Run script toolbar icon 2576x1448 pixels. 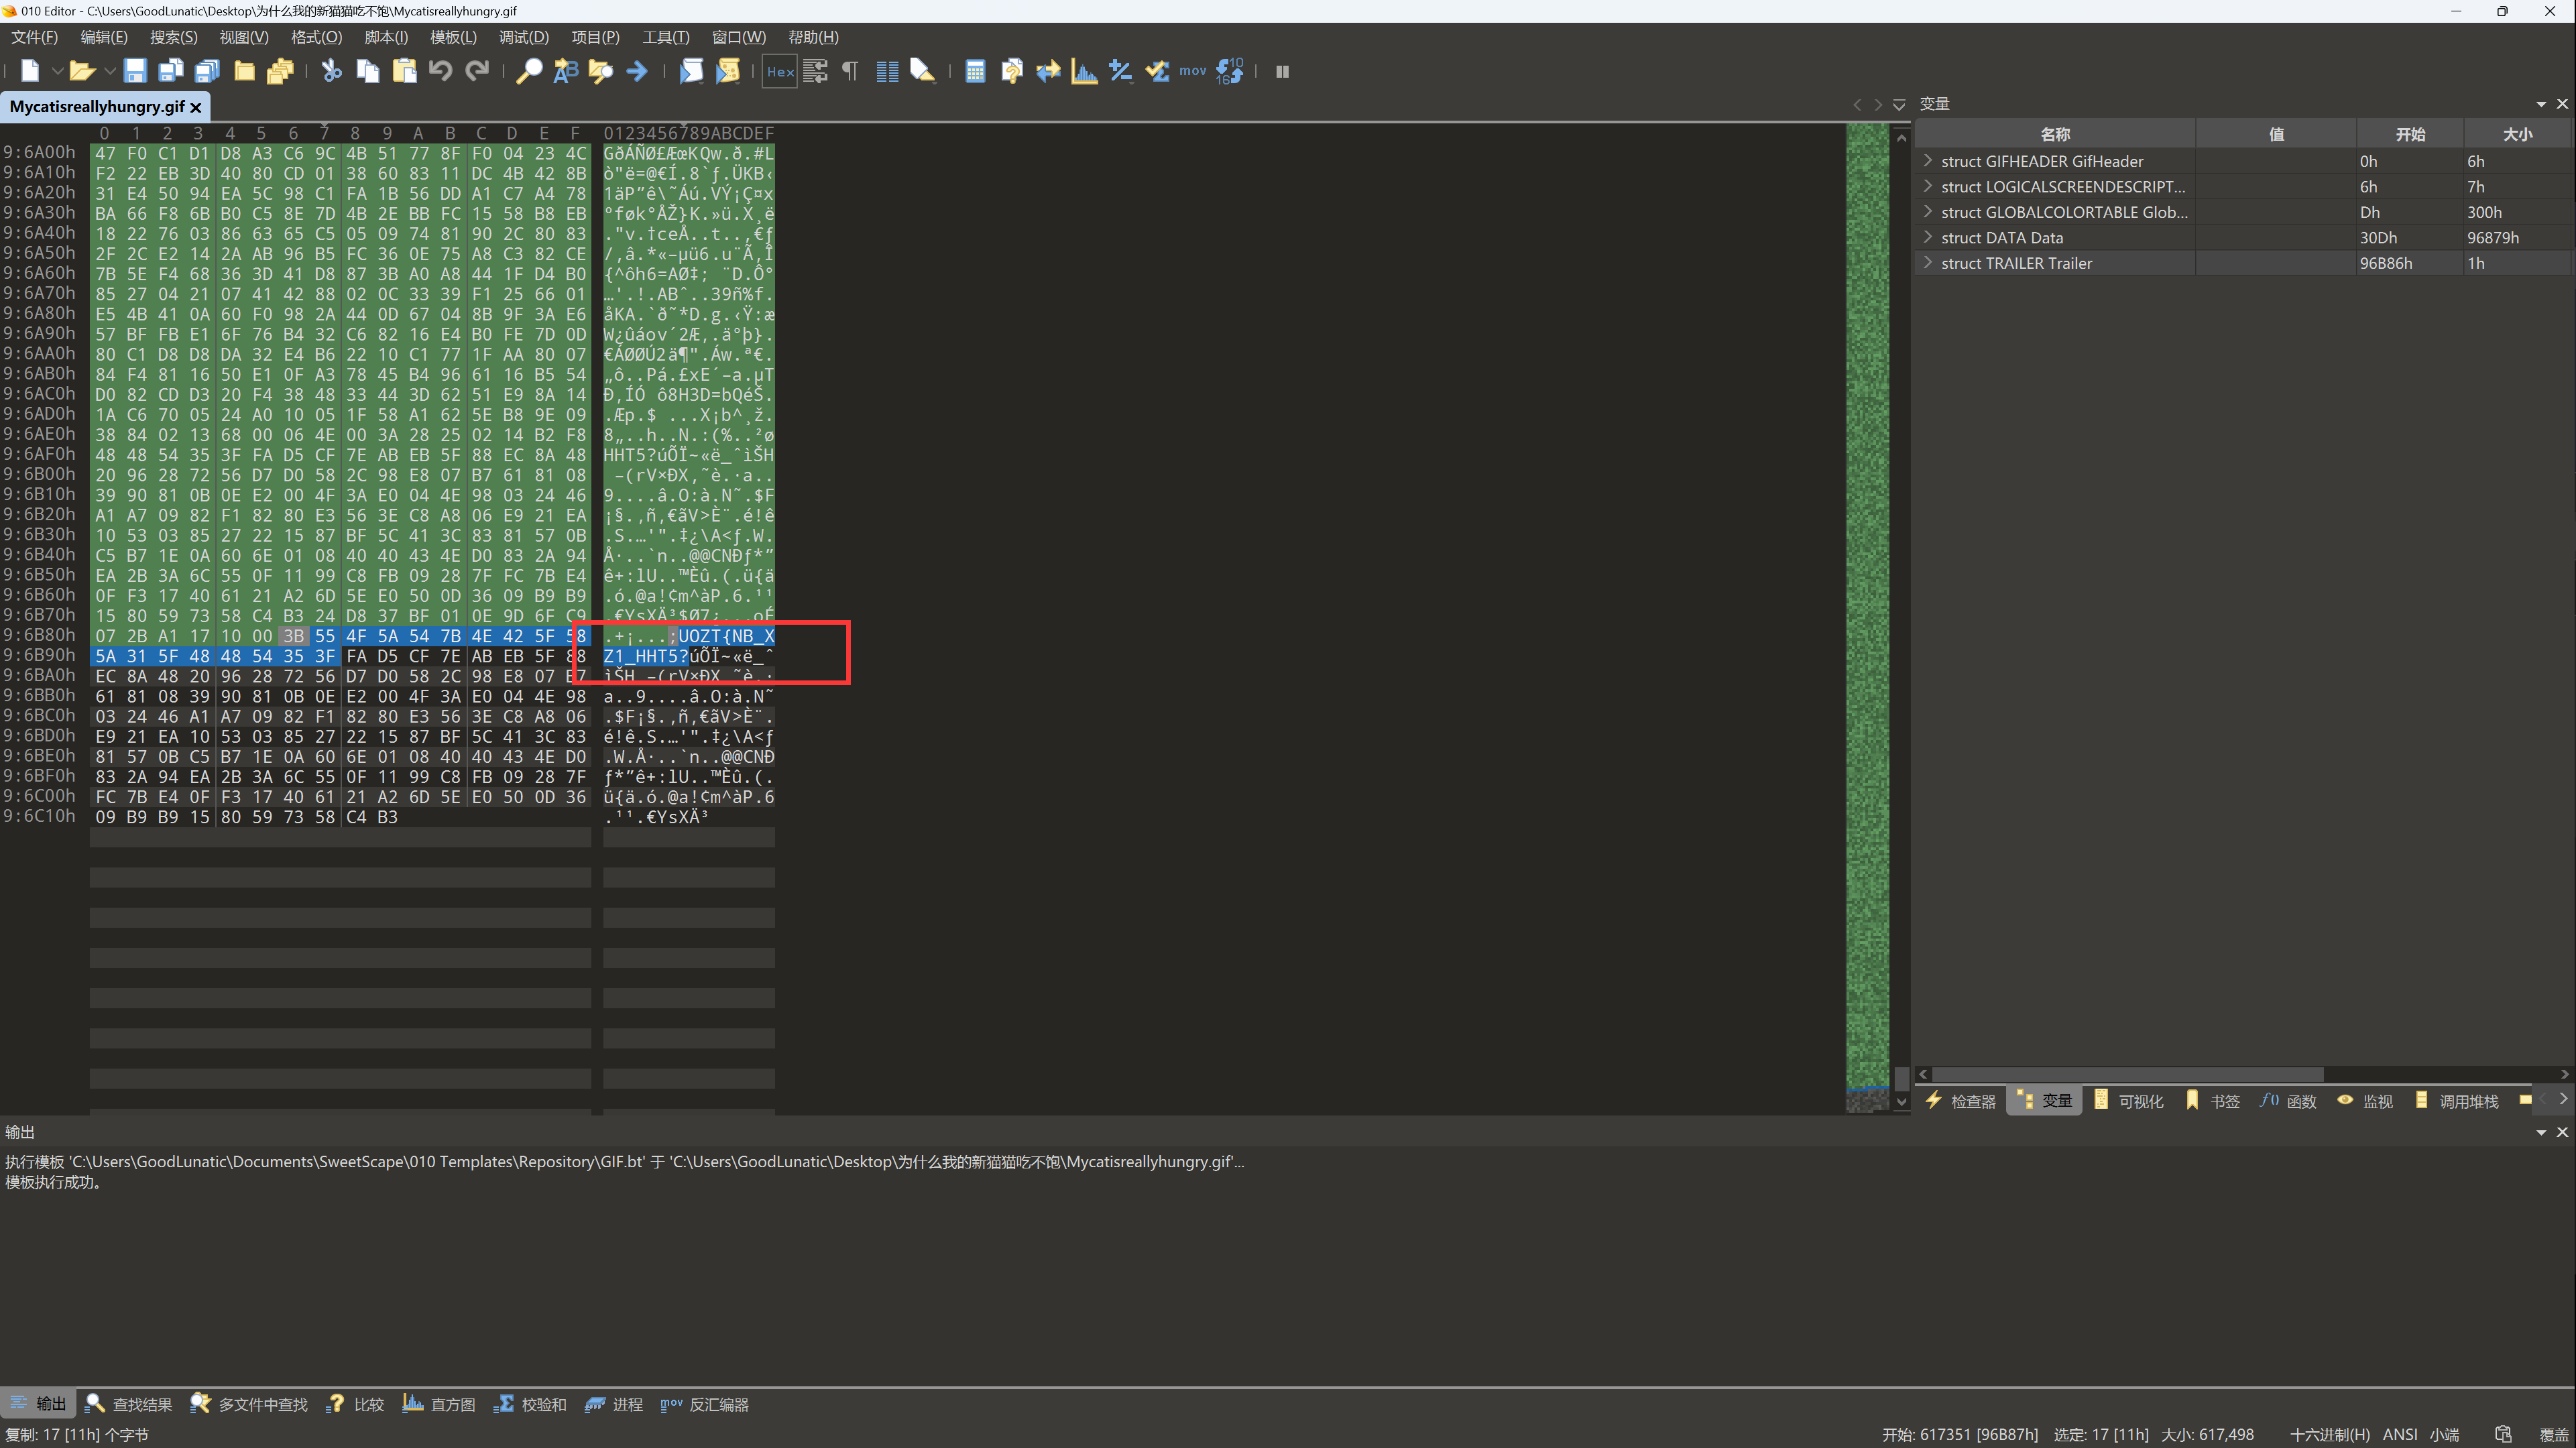click(x=691, y=71)
